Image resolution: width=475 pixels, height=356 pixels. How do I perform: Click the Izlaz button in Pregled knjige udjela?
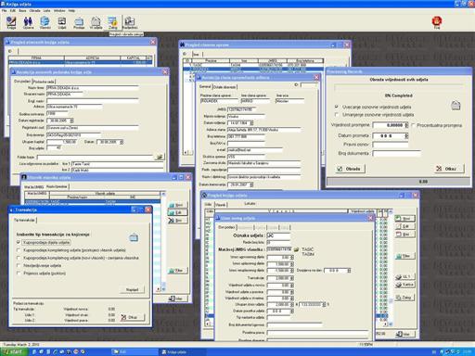pos(404,334)
